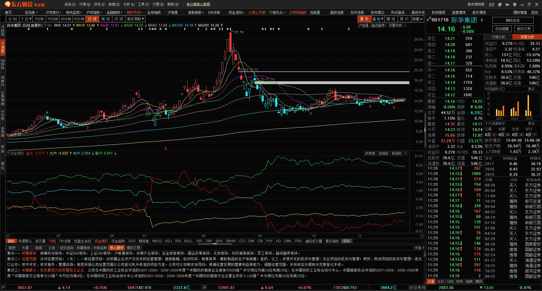Open the 资金 sidebar item
This screenshot has width=542, height=291.
[x=3, y=149]
